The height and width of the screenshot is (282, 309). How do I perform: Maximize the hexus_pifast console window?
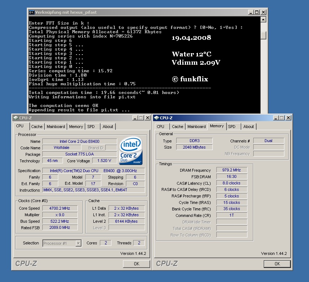[x=257, y=12]
